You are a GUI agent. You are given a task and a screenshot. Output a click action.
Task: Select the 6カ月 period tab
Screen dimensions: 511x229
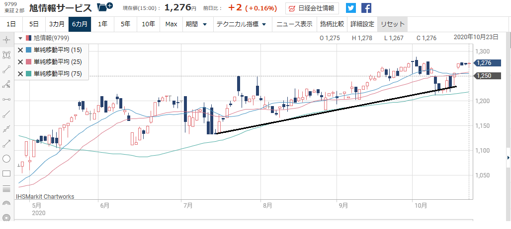(x=80, y=24)
